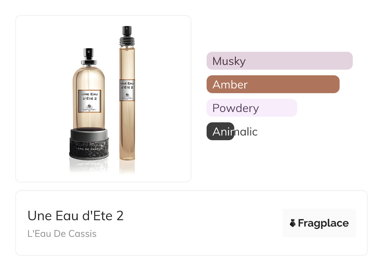Select the Musky accord bar

click(279, 61)
